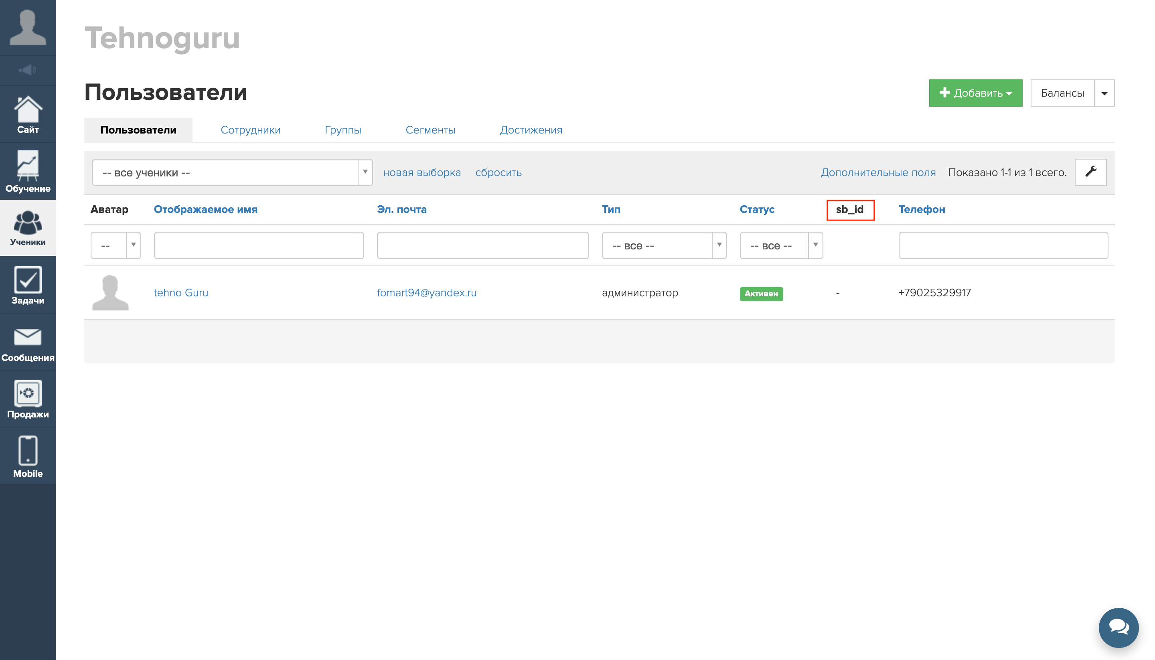This screenshot has height=660, width=1155.
Task: Click the tehno Guru avatar thumbnail
Action: click(x=110, y=293)
